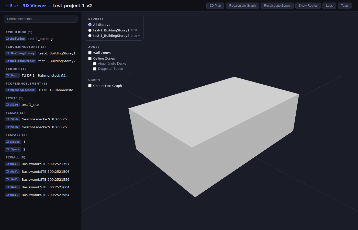
Task: Click the IfcBuilding badge for test-1_building
Action: click(x=15, y=39)
